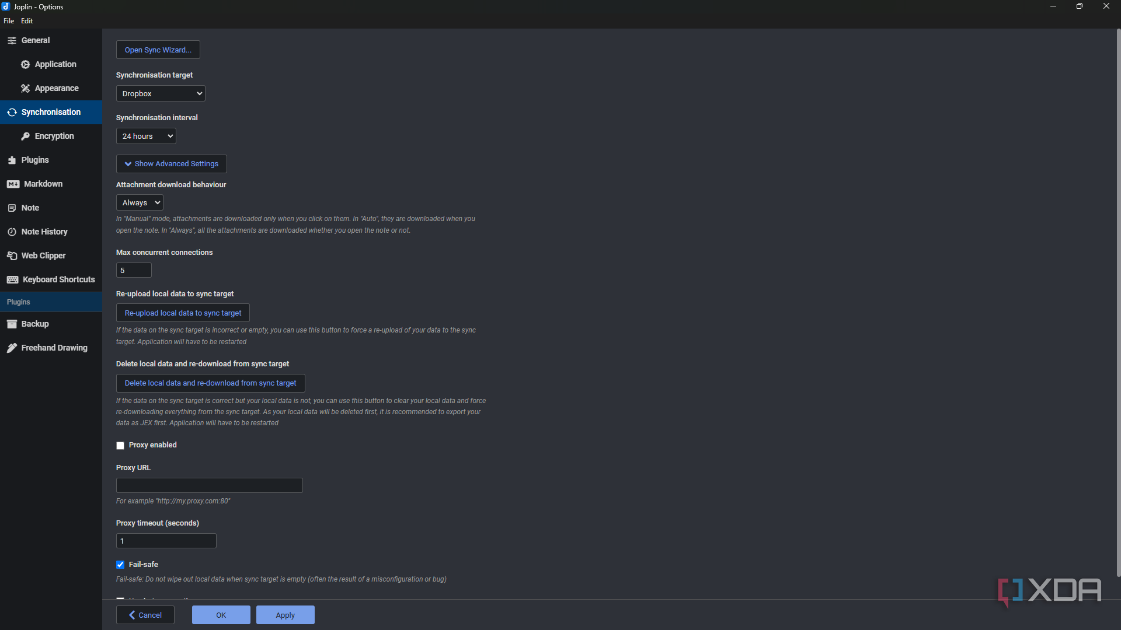Click the Note History clock icon
This screenshot has height=630, width=1121.
[12, 232]
